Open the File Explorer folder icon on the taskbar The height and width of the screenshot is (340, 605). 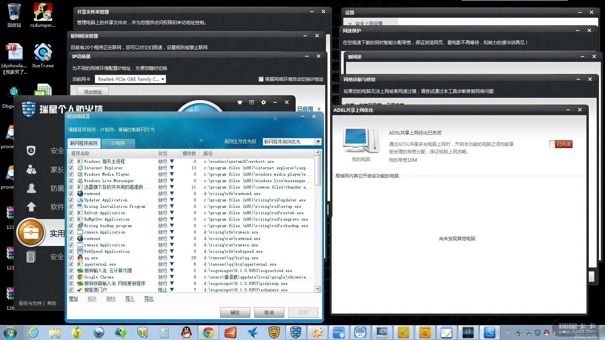click(x=55, y=333)
